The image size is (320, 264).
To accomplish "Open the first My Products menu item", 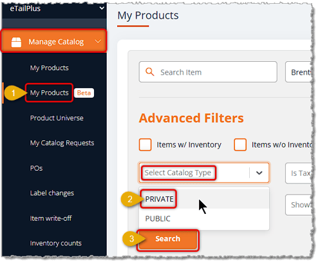I will pos(50,68).
